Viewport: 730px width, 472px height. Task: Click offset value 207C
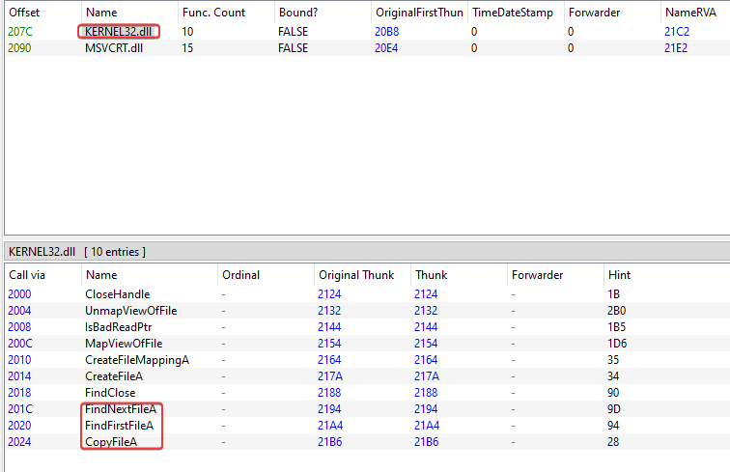coord(20,32)
